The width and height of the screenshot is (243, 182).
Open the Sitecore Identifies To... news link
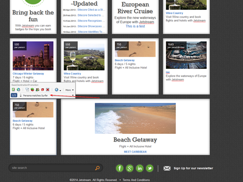pyautogui.click(x=91, y=32)
